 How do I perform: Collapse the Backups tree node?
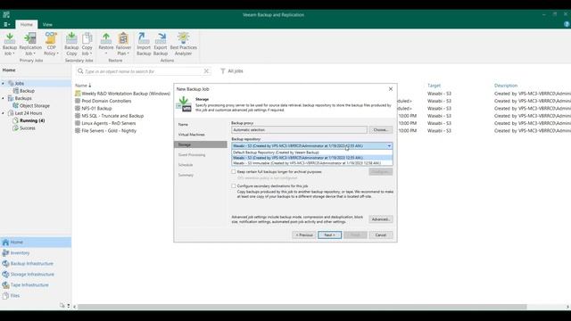(4, 98)
